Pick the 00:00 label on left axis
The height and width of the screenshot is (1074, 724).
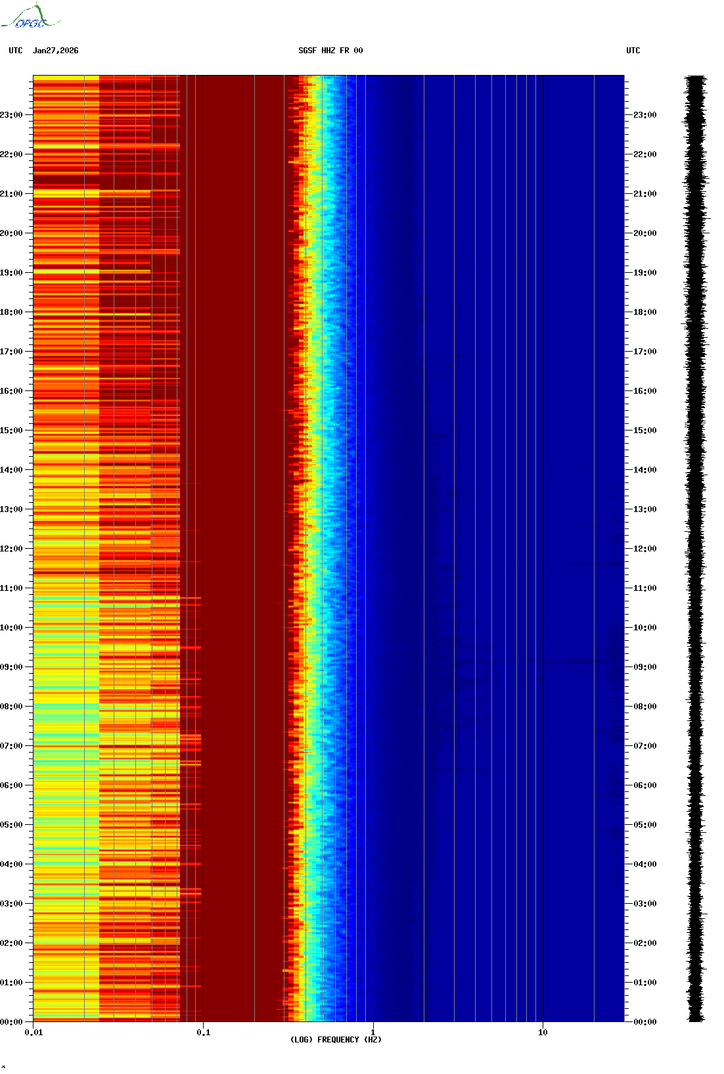click(x=12, y=1022)
